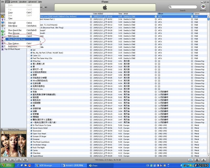
Task: Switch to MSN Messenger in taskbar
Action: (47, 165)
